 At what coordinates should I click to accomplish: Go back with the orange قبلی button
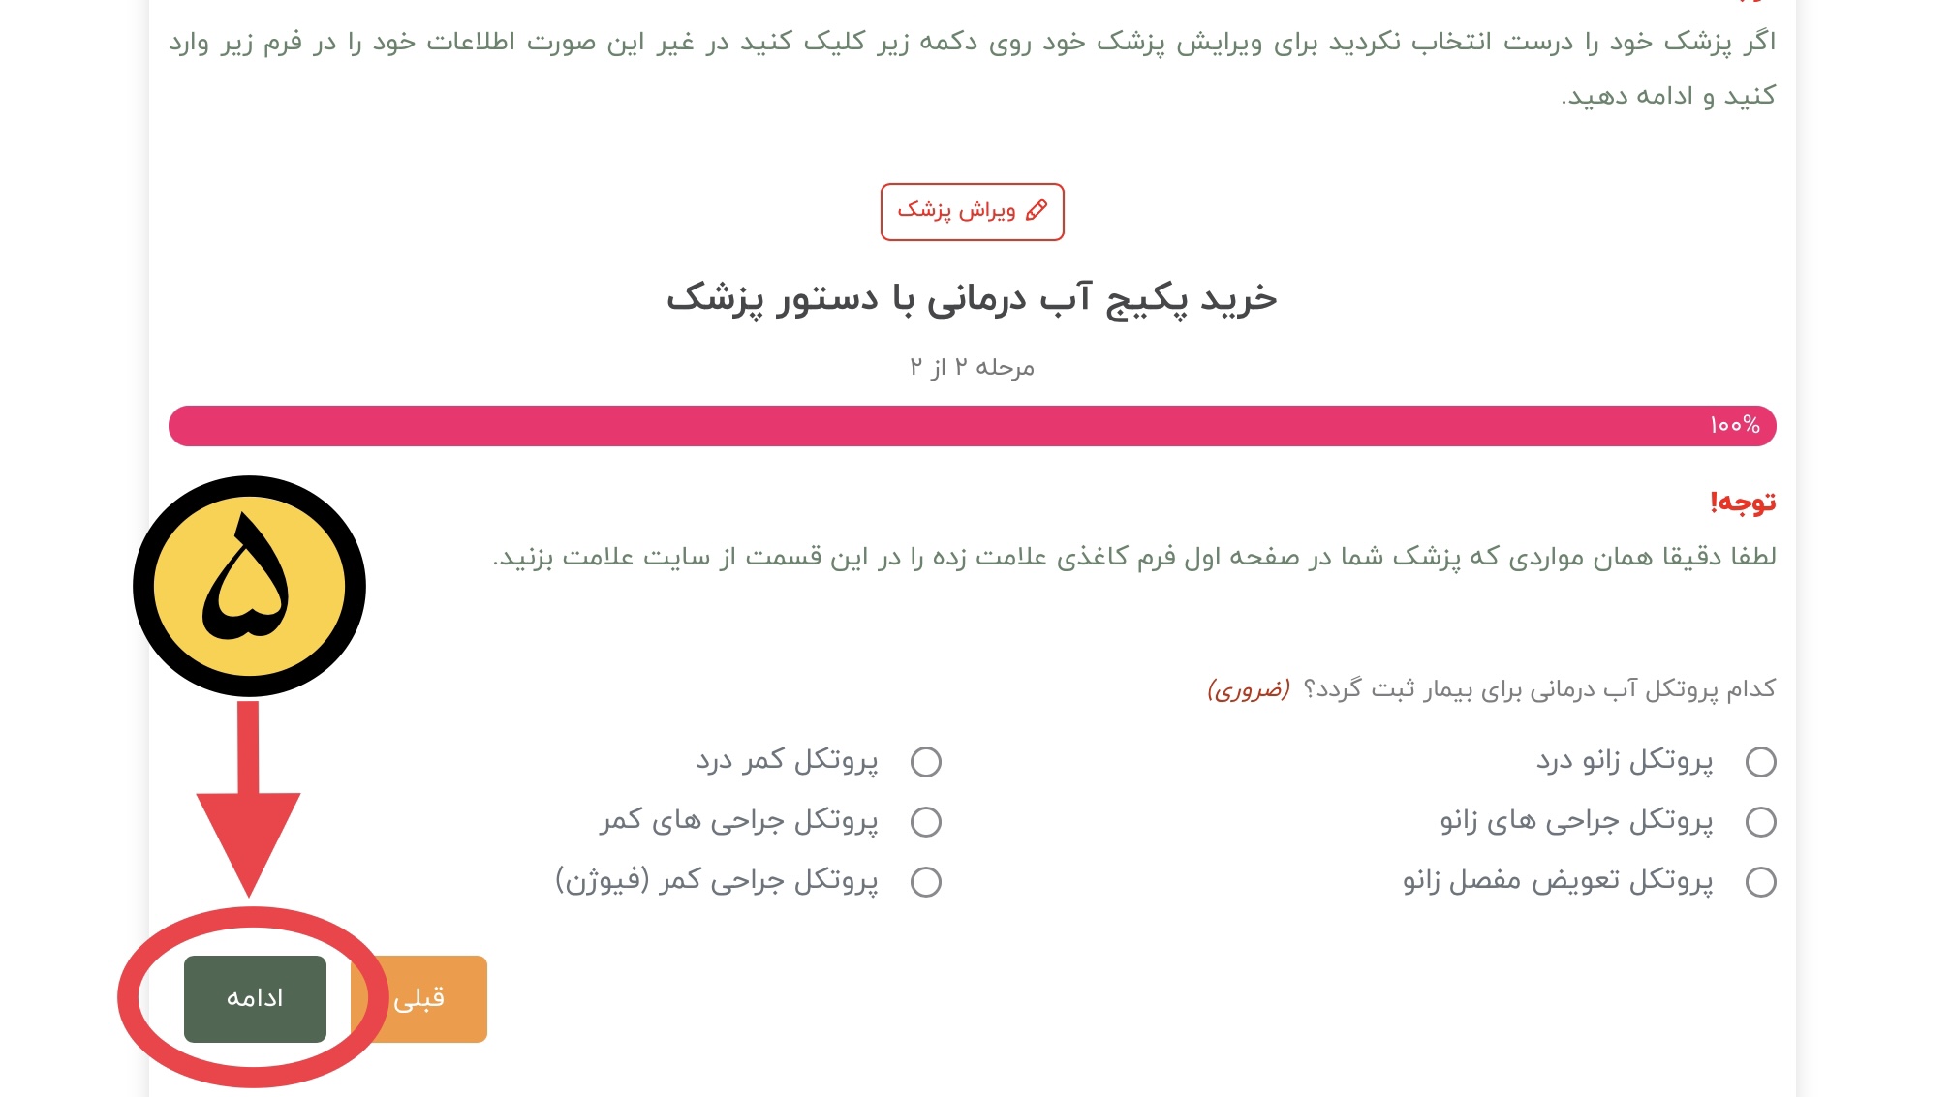418,998
